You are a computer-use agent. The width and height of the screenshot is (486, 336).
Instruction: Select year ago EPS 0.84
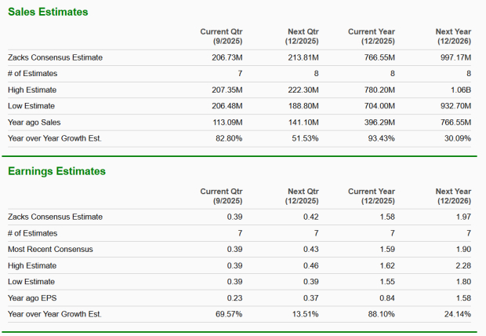pyautogui.click(x=387, y=298)
